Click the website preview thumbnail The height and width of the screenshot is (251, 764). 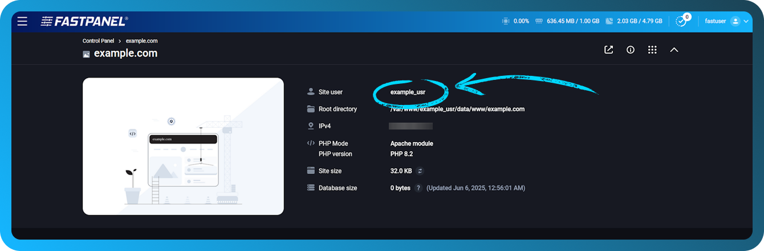[183, 146]
